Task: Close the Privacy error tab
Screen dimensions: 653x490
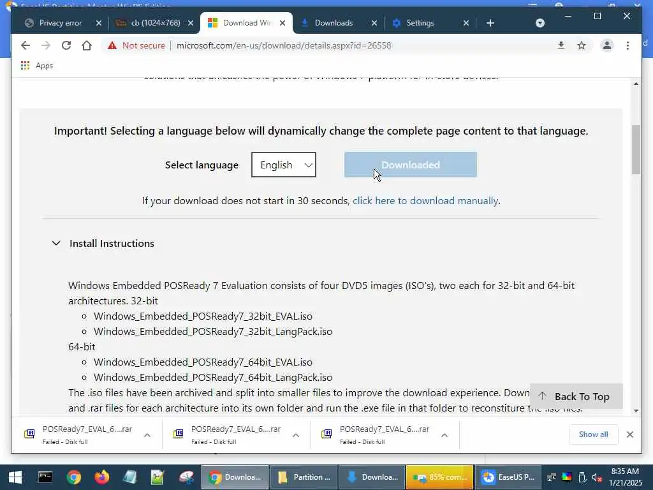Action: coord(99,23)
